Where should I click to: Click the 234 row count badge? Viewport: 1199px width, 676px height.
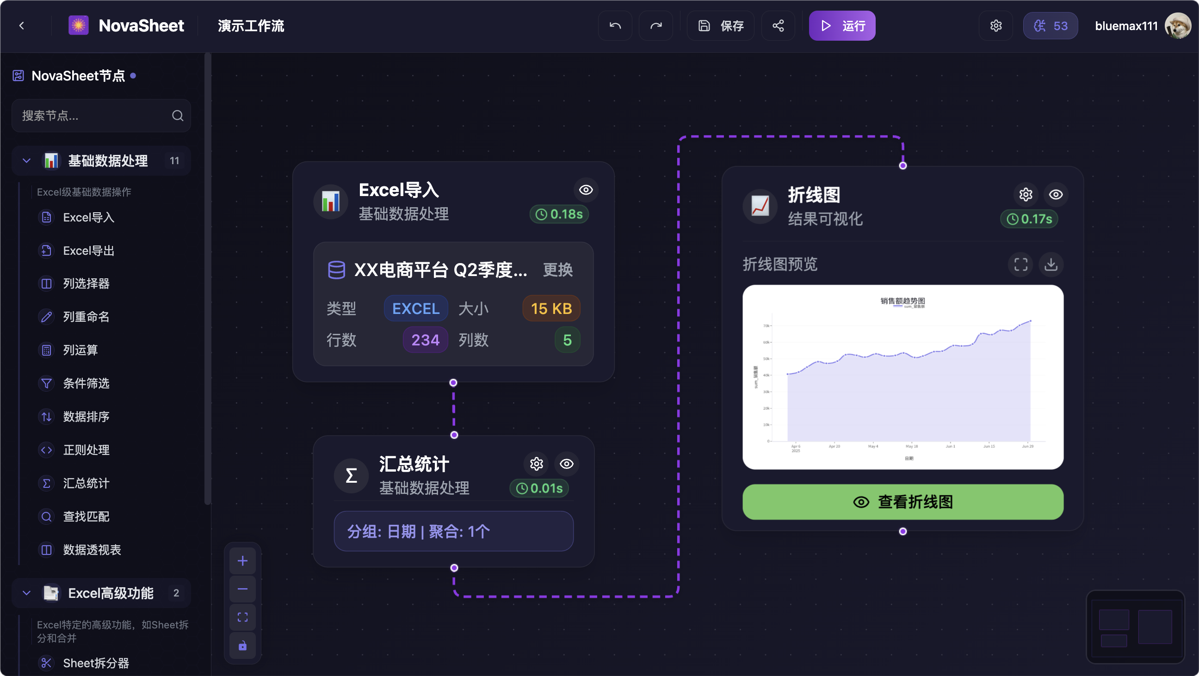(425, 340)
